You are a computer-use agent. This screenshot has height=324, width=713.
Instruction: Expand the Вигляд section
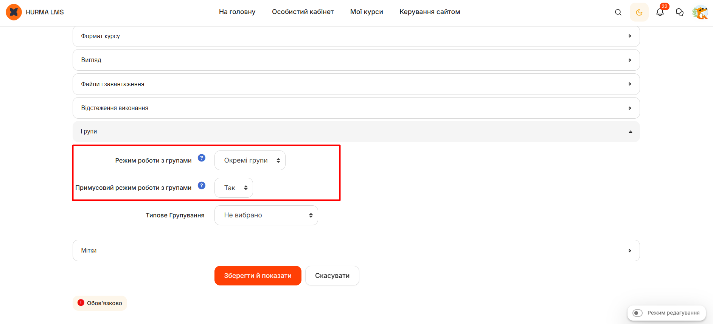pyautogui.click(x=356, y=60)
